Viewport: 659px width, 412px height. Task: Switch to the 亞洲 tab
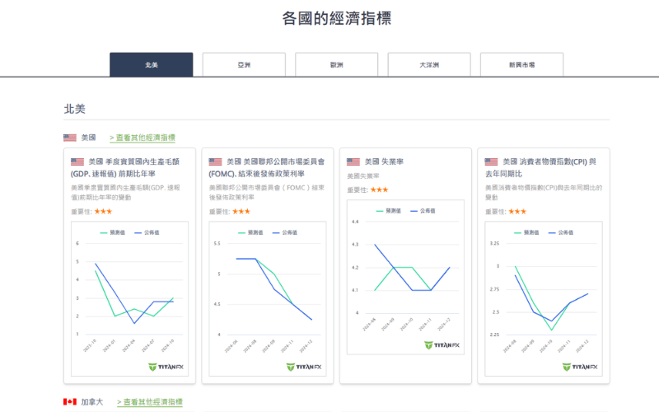[x=244, y=65]
